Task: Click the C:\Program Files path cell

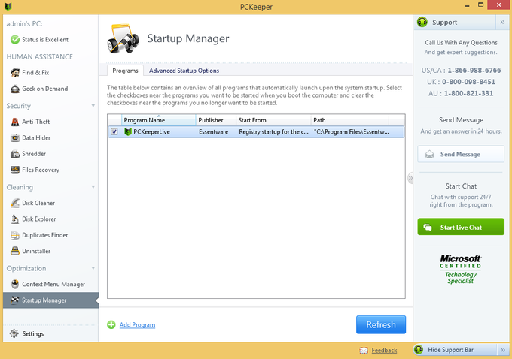Action: point(352,132)
